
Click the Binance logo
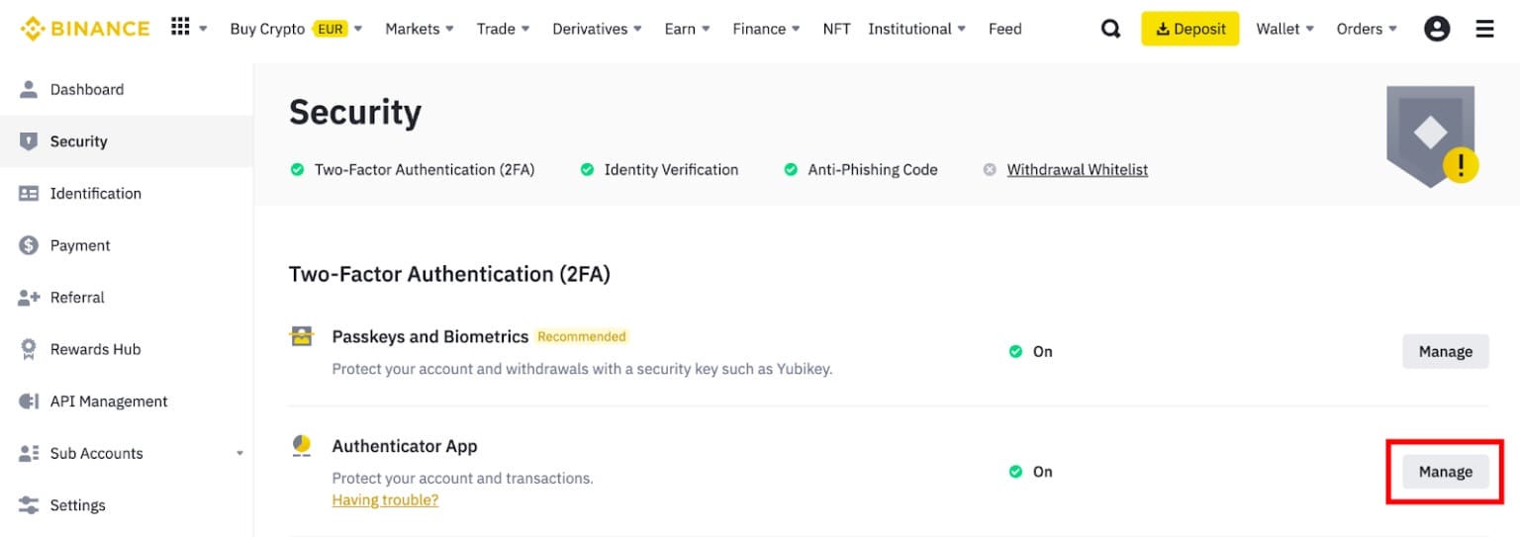click(x=85, y=29)
